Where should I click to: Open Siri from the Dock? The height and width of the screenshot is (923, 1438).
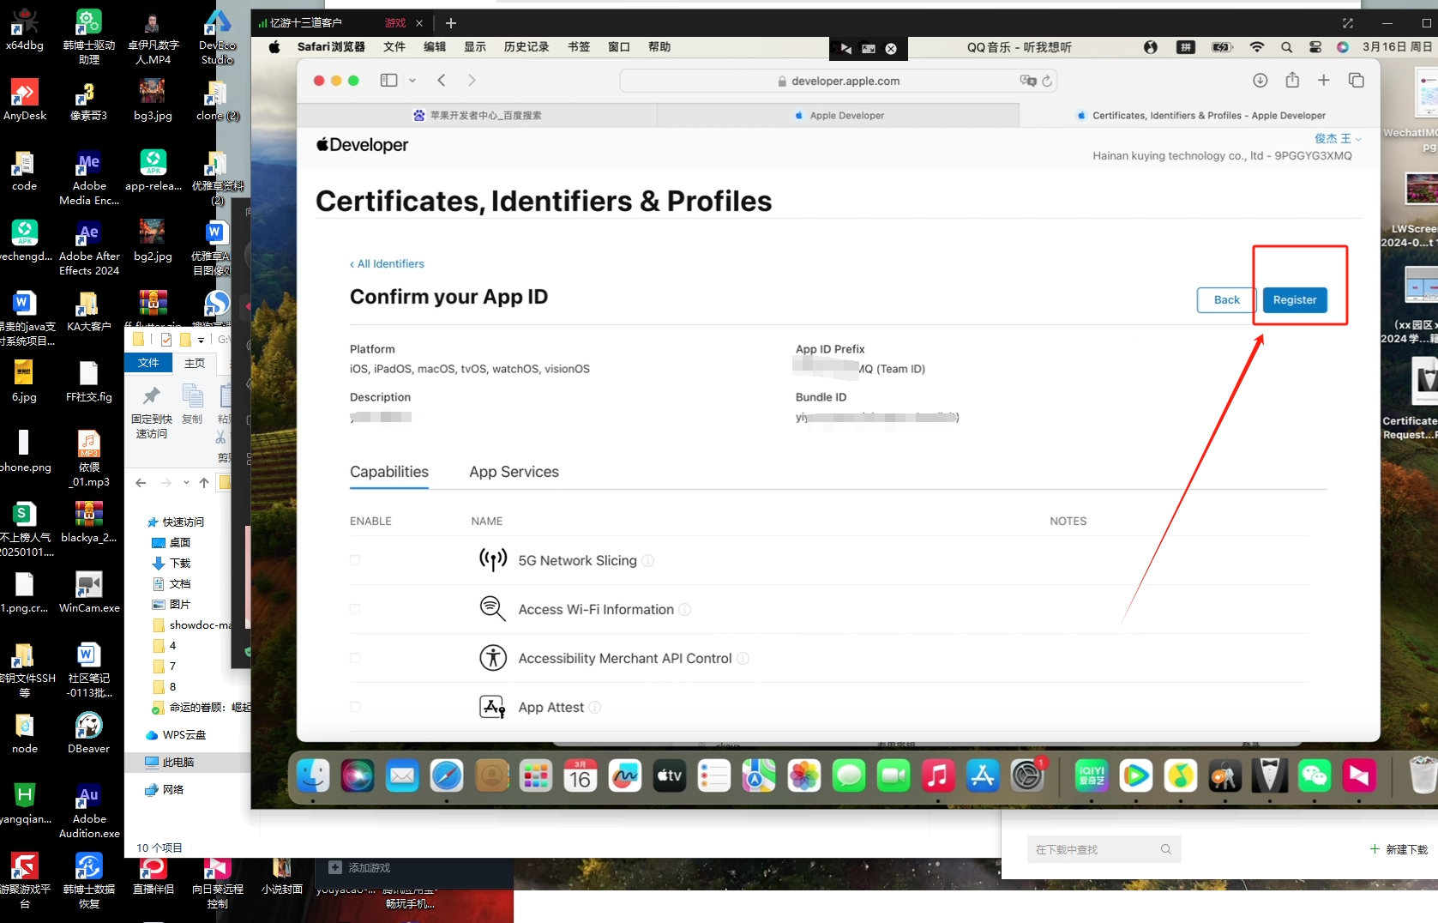[358, 776]
